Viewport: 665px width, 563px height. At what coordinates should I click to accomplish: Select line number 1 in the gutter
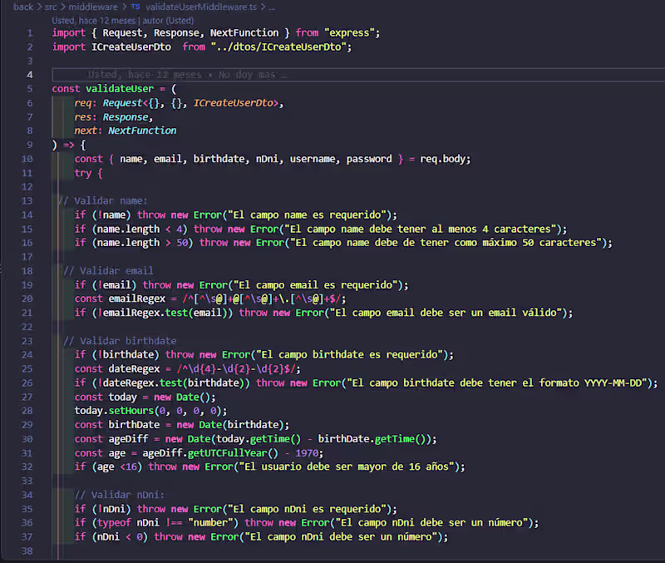[30, 33]
